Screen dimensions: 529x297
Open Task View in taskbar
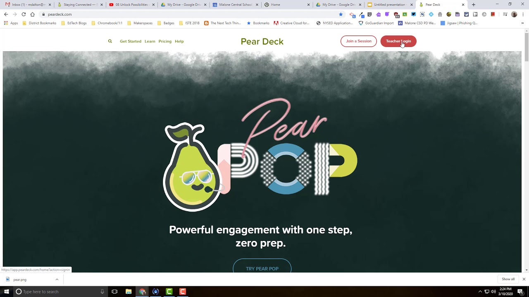[114, 292]
